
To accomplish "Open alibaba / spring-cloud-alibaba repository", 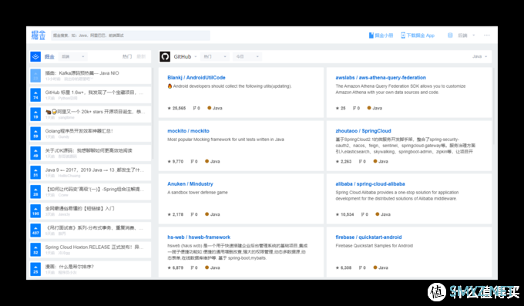I will tap(370, 184).
